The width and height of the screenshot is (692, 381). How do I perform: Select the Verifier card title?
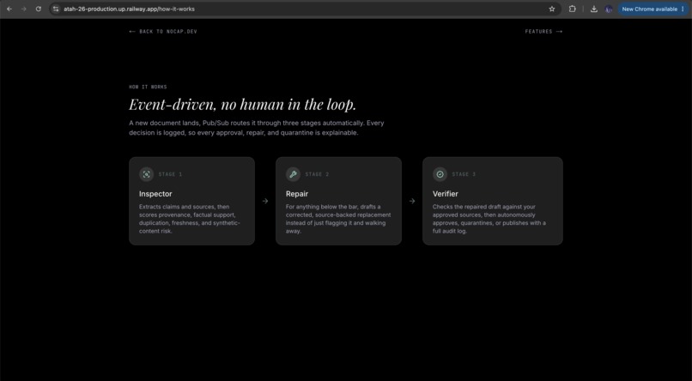coord(445,194)
